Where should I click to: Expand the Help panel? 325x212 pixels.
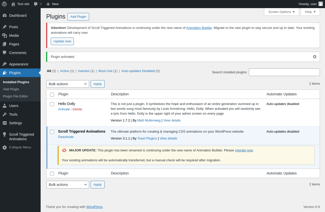[x=310, y=12]
